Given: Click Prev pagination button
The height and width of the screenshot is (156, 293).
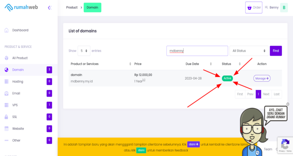Looking at the screenshot, I should pos(250,94).
